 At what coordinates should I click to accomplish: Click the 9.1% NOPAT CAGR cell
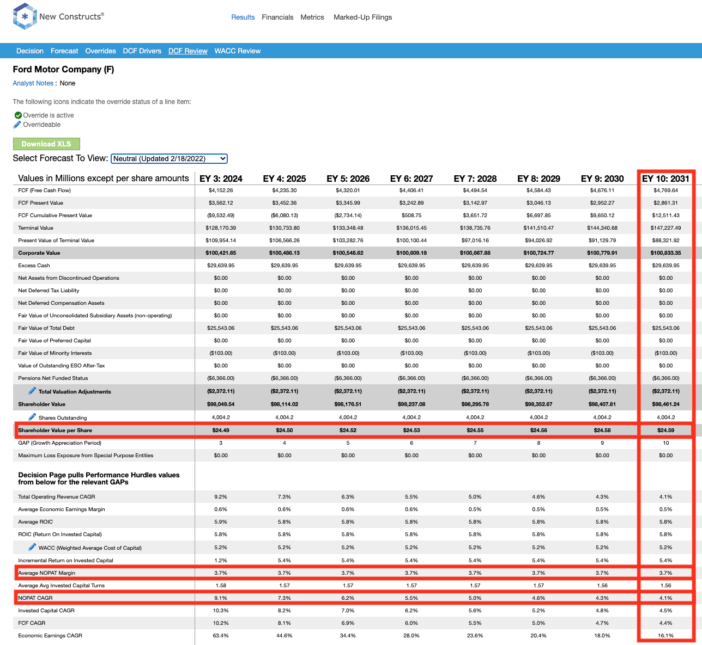221,598
